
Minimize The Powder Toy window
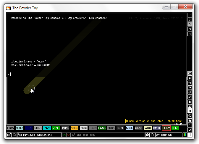click(x=166, y=7)
